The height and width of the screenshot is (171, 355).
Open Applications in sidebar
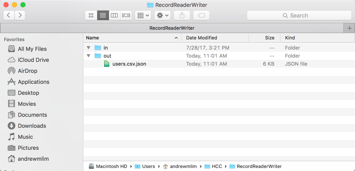point(33,82)
